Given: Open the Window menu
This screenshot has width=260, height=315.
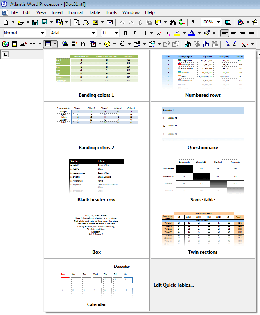Looking at the screenshot, I should click(x=131, y=12).
